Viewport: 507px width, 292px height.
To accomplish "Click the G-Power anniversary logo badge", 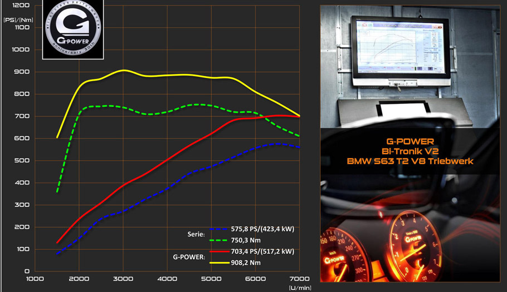I will [x=73, y=29].
